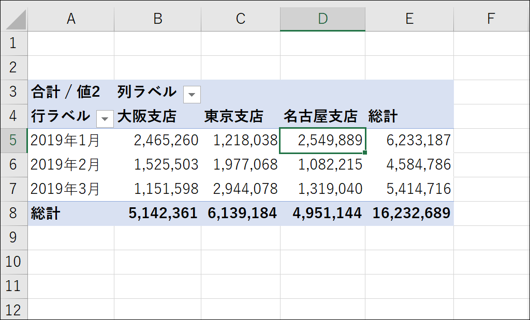
Task: Select row 3 header
Action: (x=13, y=92)
